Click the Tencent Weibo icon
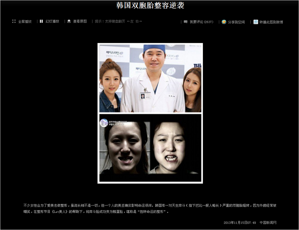 click(x=256, y=22)
